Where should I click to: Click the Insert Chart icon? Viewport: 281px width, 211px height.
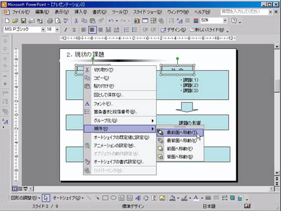click(x=137, y=20)
